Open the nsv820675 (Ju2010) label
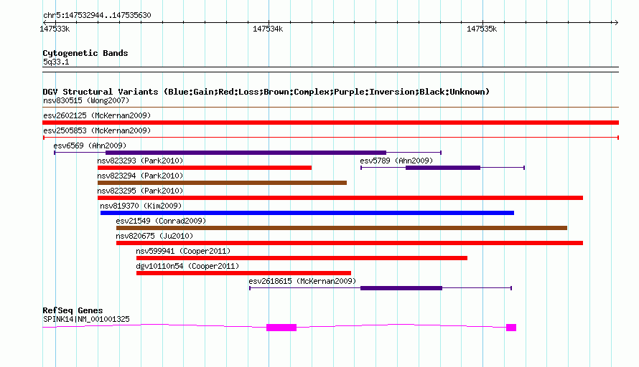The height and width of the screenshot is (367, 639). [154, 236]
